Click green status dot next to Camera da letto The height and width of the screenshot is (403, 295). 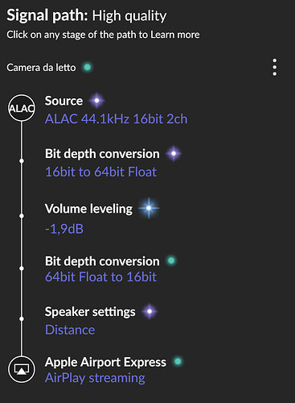pos(87,67)
